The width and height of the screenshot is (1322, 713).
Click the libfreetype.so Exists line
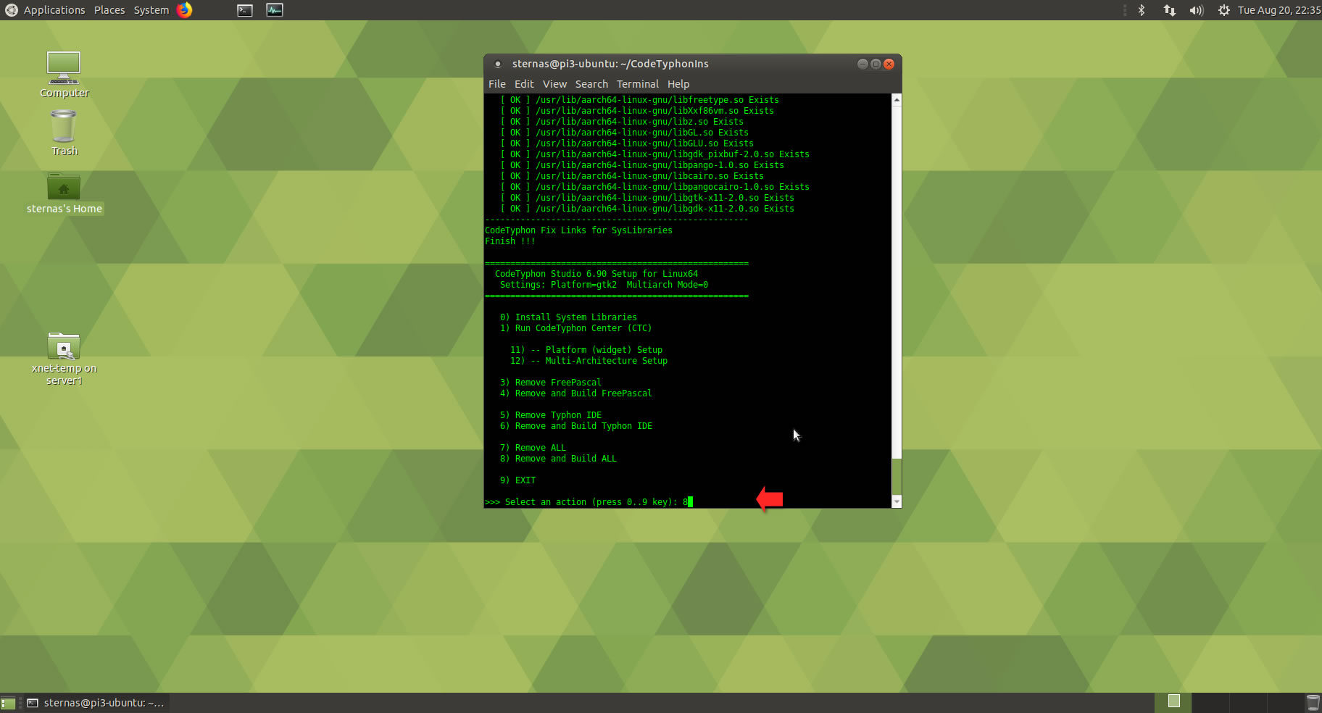pyautogui.click(x=639, y=100)
